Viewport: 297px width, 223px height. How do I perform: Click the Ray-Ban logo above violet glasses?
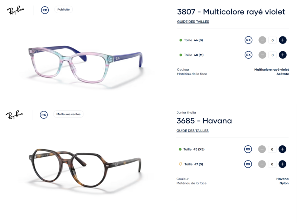coord(16,10)
